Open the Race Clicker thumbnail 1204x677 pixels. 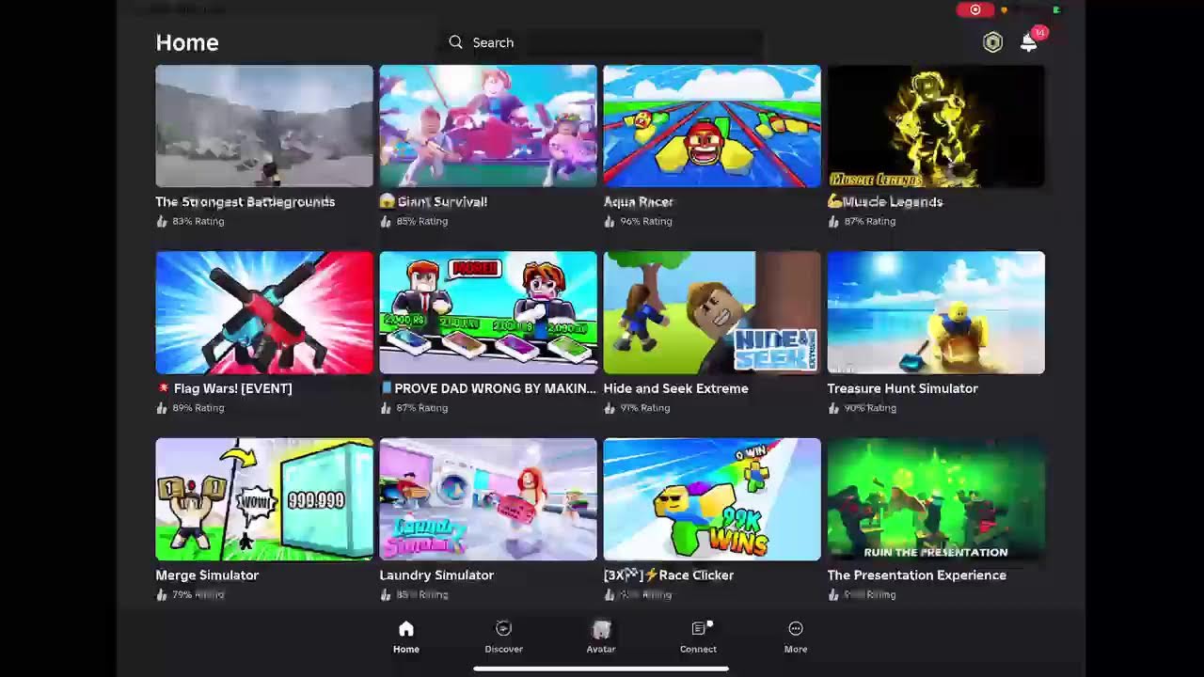[x=712, y=499]
